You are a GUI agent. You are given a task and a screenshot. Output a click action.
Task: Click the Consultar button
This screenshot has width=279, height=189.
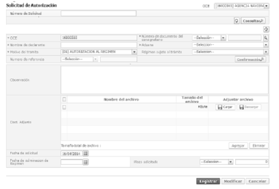(253, 21)
